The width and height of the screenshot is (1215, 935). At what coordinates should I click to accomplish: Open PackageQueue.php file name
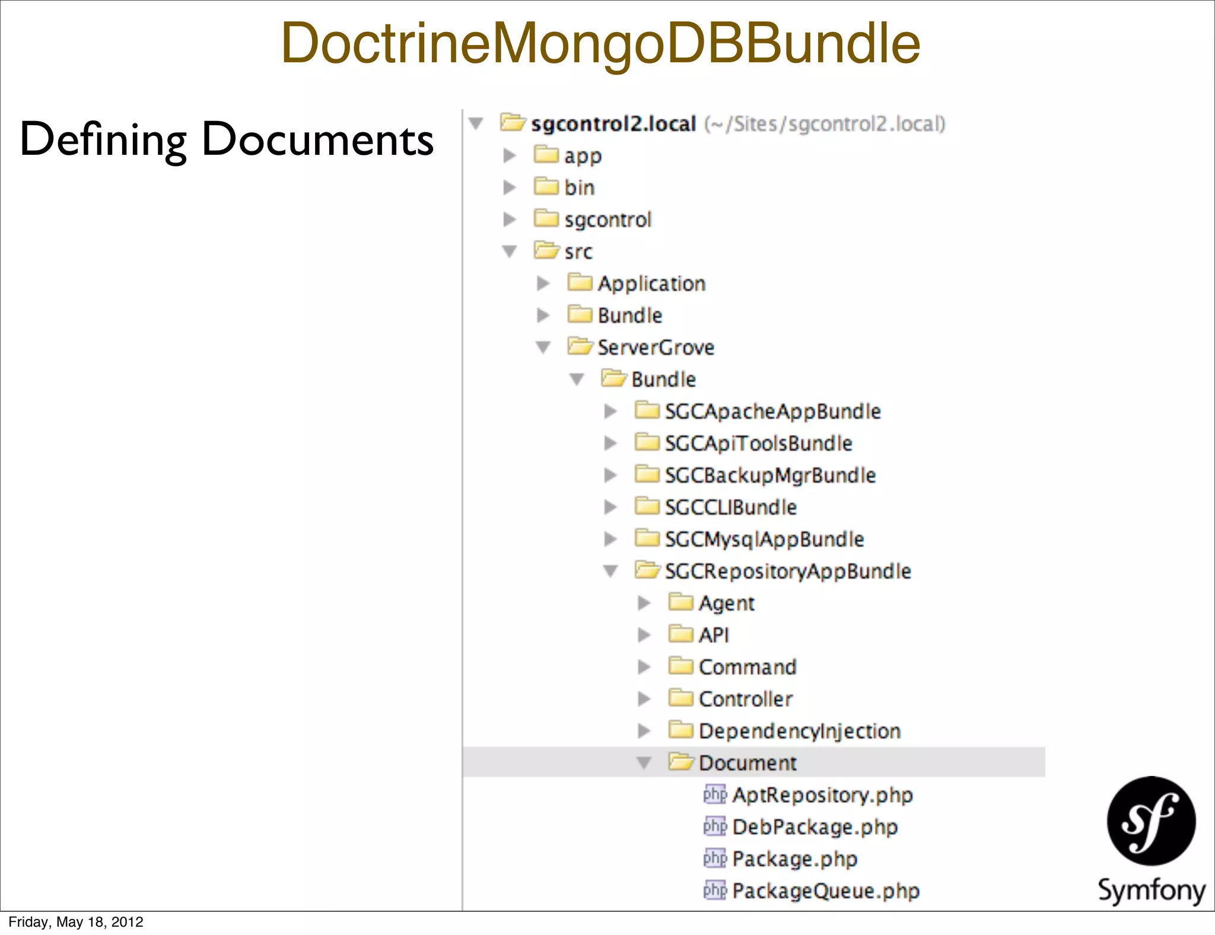click(826, 892)
